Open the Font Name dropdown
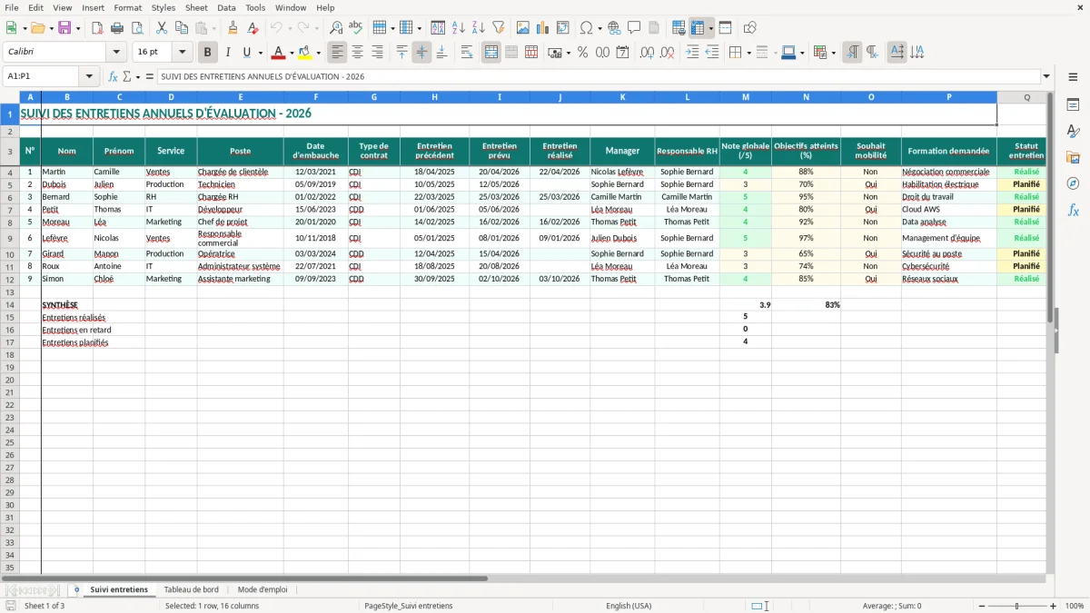 116,53
